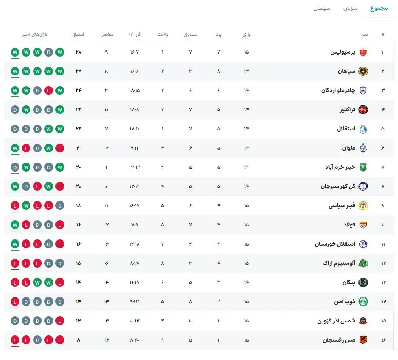Open the میزبان standings tab
Image resolution: width=398 pixels, height=360 pixels.
pos(350,8)
